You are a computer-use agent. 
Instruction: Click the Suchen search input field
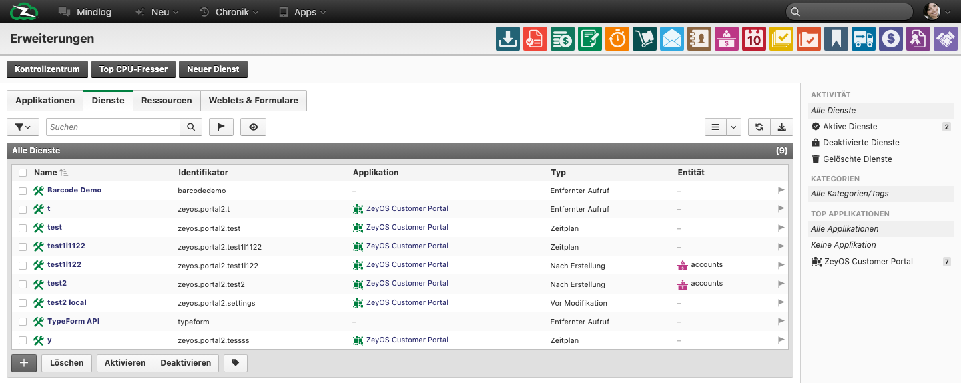tap(113, 127)
